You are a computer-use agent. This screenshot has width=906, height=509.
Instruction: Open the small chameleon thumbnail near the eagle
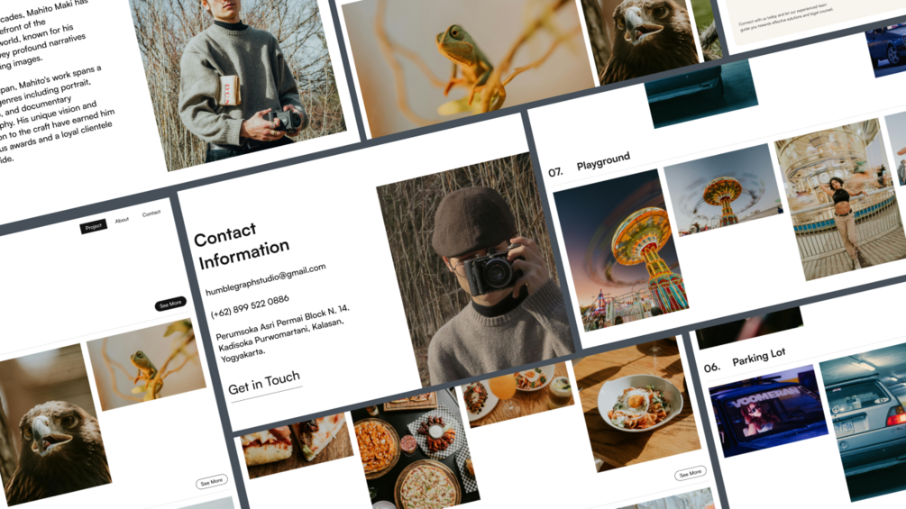146,365
